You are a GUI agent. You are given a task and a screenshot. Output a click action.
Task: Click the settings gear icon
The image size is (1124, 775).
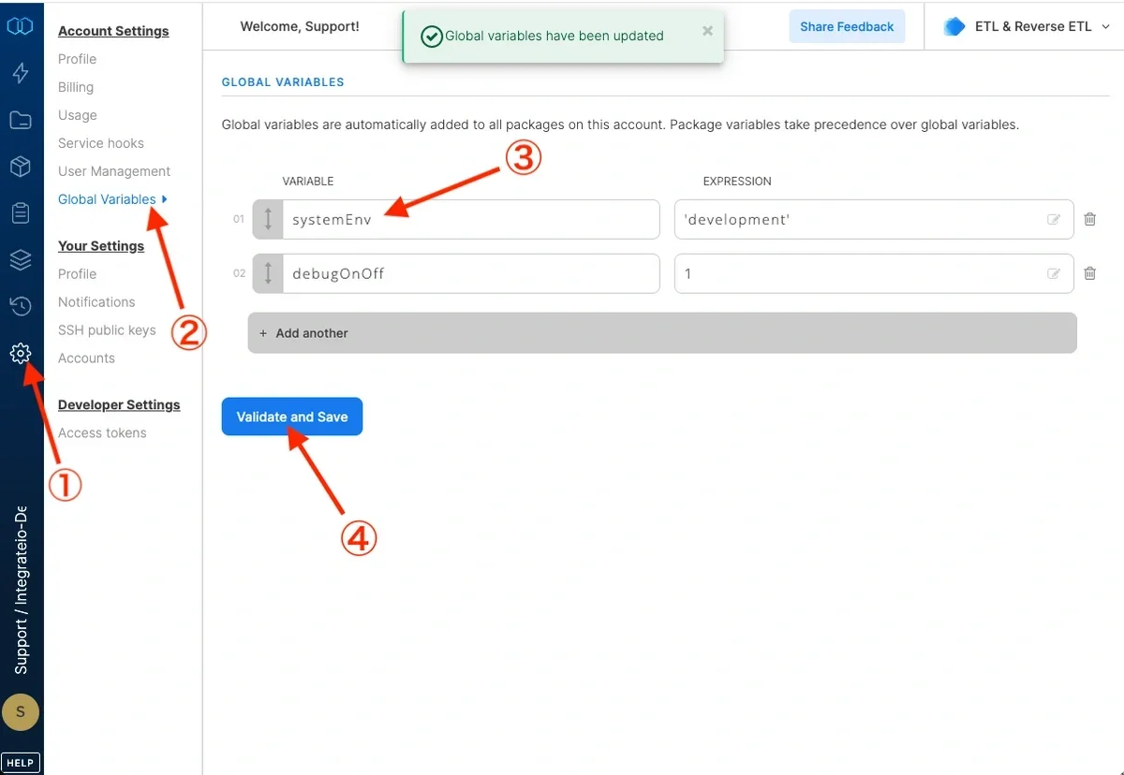pos(21,354)
